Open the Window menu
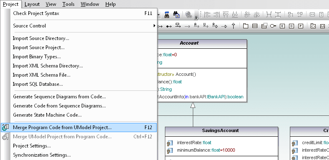This screenshot has width=329, height=160. [x=90, y=4]
